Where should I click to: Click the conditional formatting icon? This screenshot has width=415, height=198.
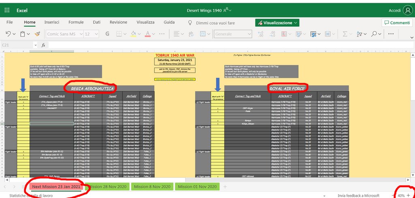284,34
